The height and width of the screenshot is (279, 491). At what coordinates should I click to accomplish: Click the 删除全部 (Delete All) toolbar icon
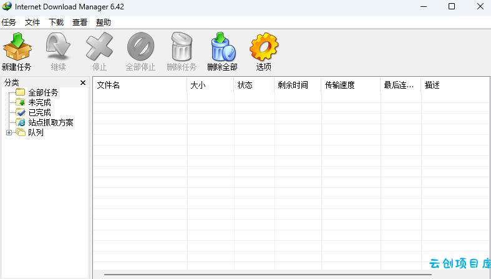223,46
